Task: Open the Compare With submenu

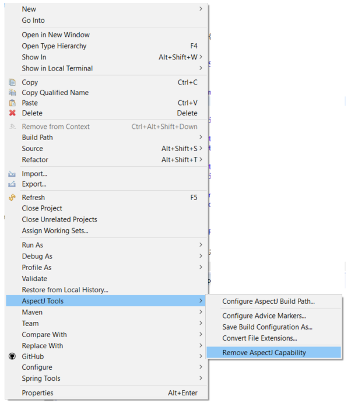Action: 106,335
